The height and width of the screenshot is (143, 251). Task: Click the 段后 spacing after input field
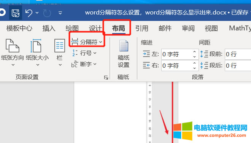point(238,65)
